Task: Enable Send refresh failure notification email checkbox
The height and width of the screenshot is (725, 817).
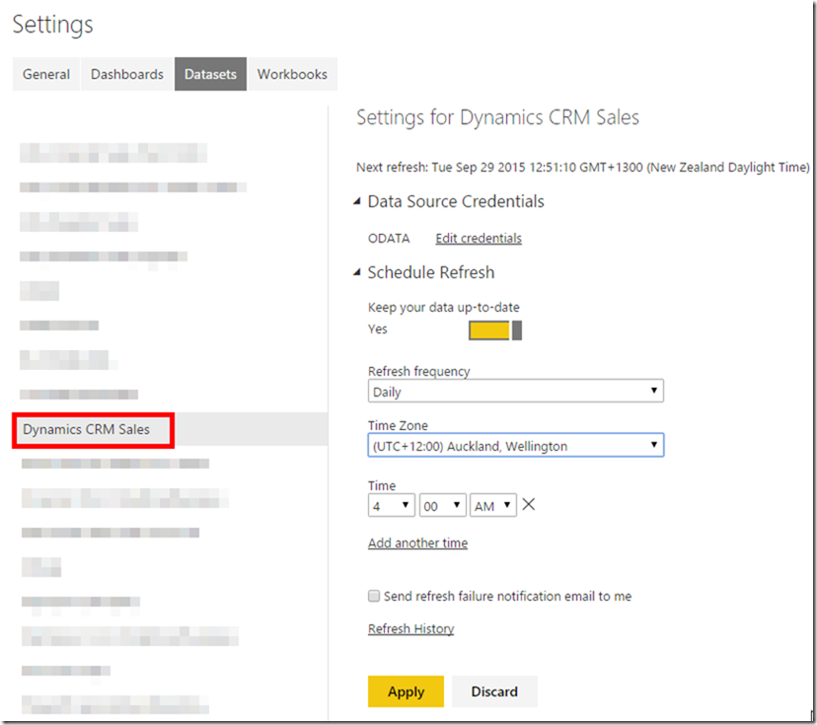Action: click(x=374, y=596)
